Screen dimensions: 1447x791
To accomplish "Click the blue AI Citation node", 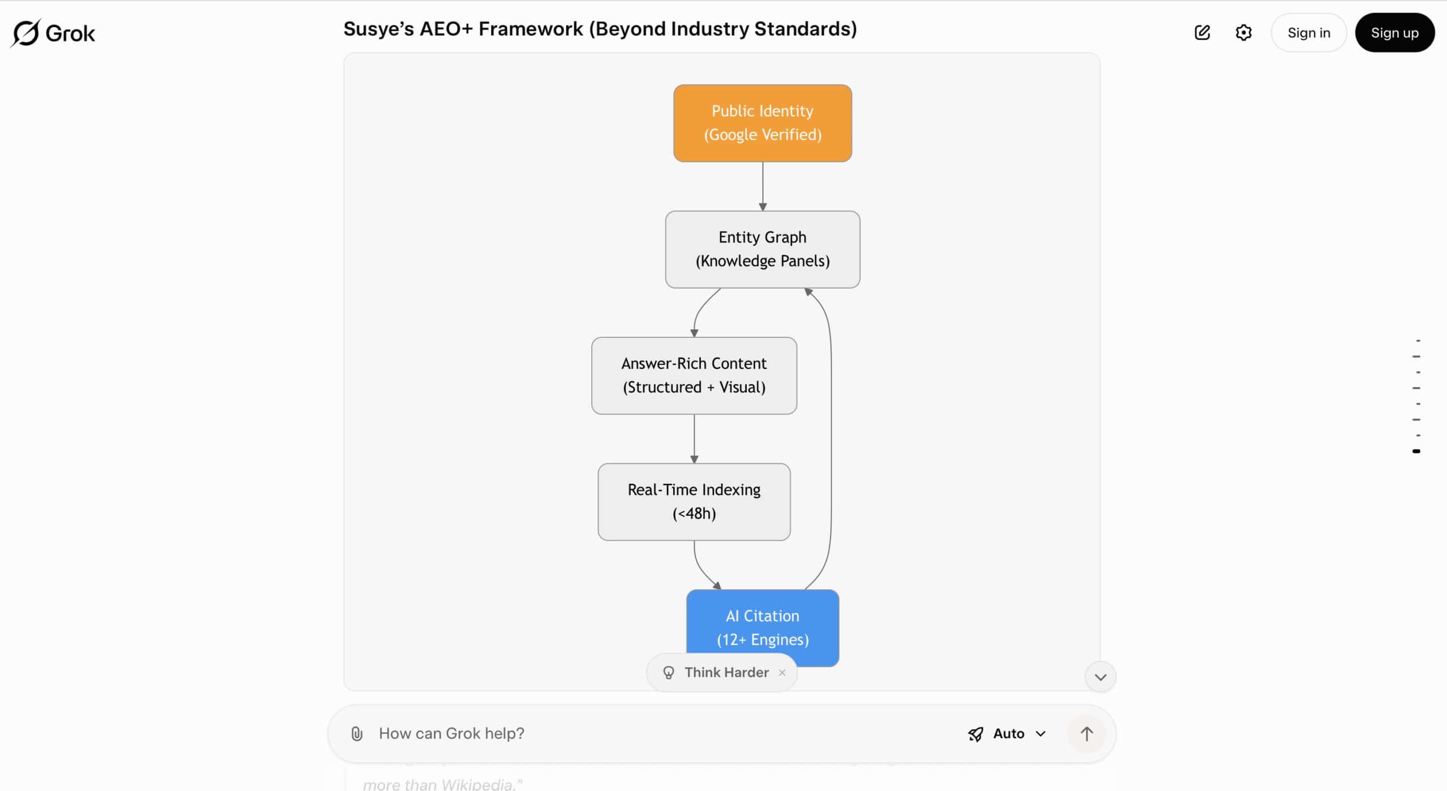I will click(763, 621).
